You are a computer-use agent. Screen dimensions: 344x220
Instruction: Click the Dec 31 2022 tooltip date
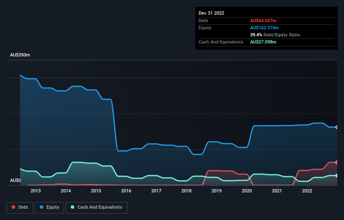[x=211, y=13]
